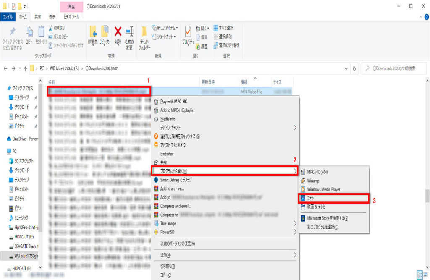Expand the address bar history dropdown arrow
This screenshot has width=430, height=280.
click(x=346, y=68)
